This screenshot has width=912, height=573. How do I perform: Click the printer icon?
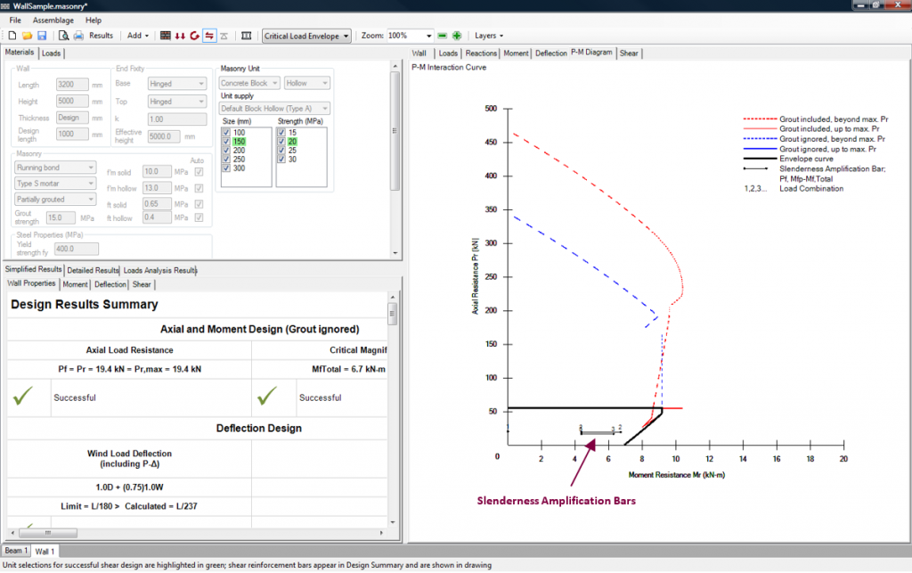[78, 36]
